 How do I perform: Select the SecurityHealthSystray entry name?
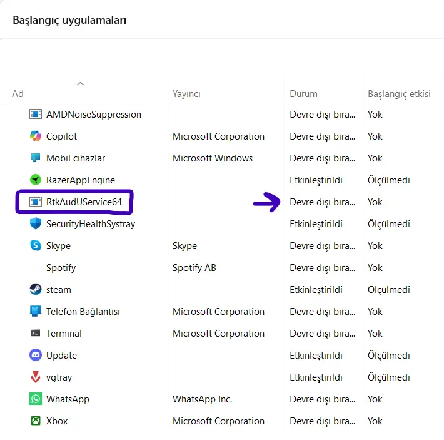[x=91, y=224]
